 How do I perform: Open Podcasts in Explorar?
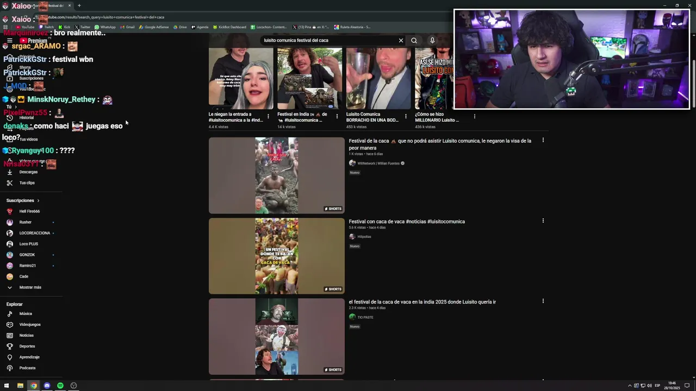click(27, 368)
